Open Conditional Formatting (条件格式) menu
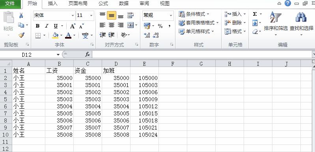 click(x=194, y=14)
